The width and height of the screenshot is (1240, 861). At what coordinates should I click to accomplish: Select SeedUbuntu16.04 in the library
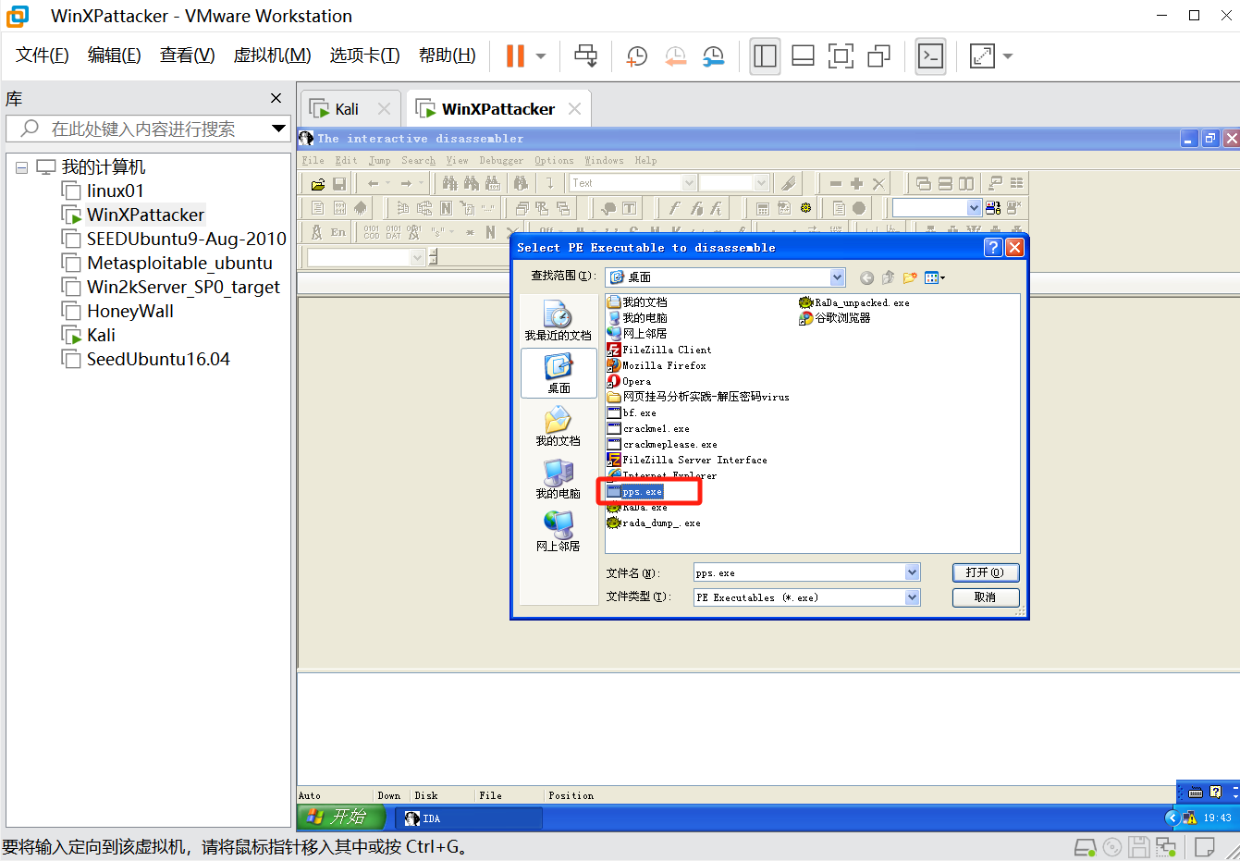[158, 359]
